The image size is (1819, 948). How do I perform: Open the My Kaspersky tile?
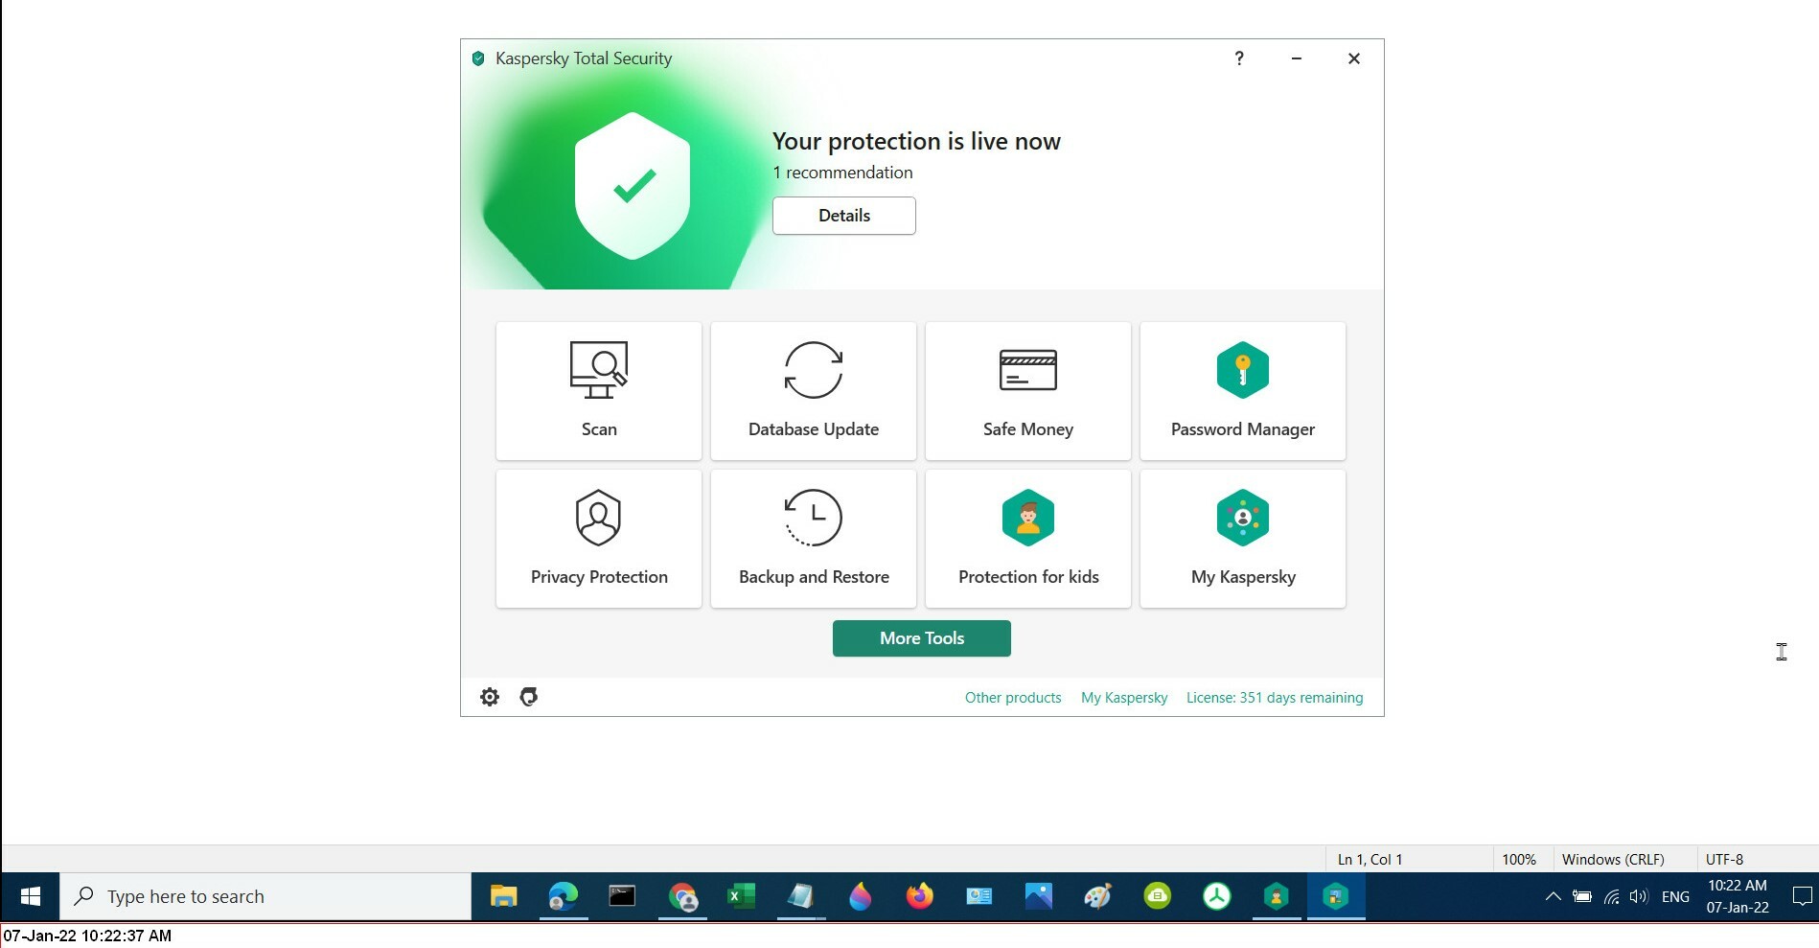1243,539
